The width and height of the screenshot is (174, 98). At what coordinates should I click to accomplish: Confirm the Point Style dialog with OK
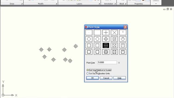coord(92,78)
